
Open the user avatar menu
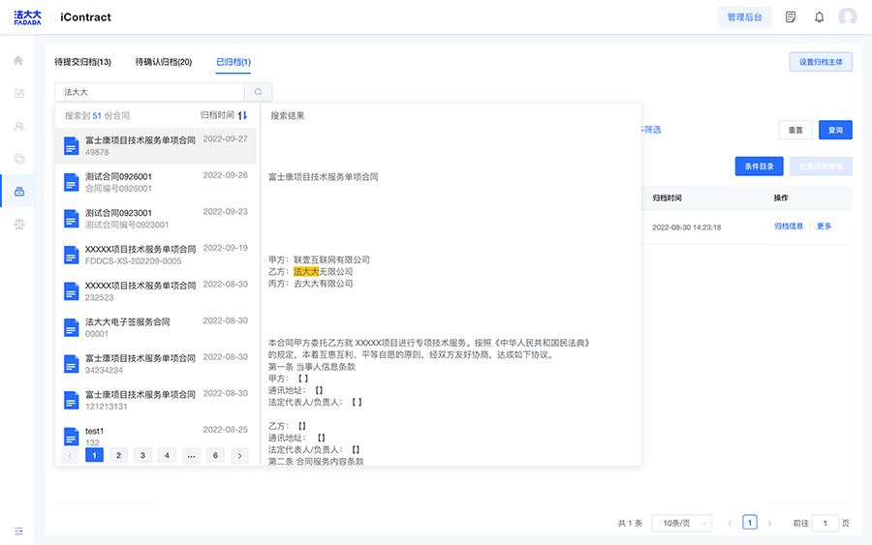coord(848,17)
